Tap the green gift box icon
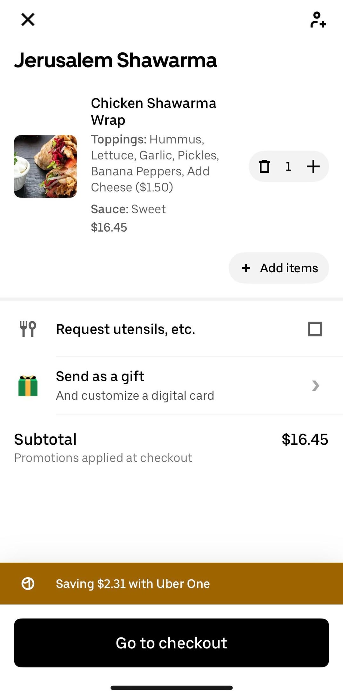The width and height of the screenshot is (343, 697). pos(28,386)
